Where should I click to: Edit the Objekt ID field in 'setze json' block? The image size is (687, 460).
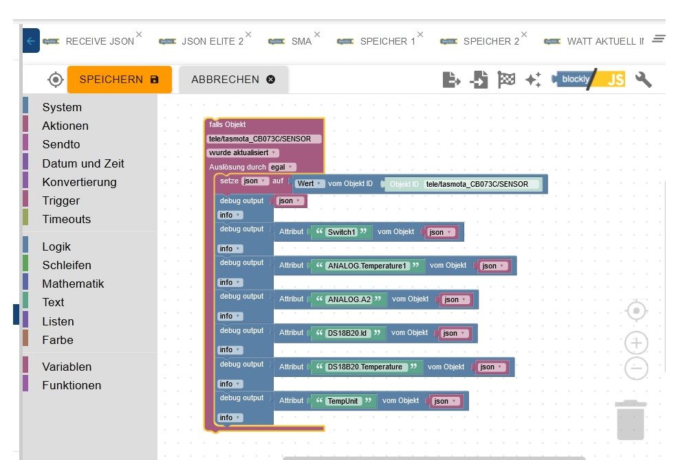[x=482, y=184]
